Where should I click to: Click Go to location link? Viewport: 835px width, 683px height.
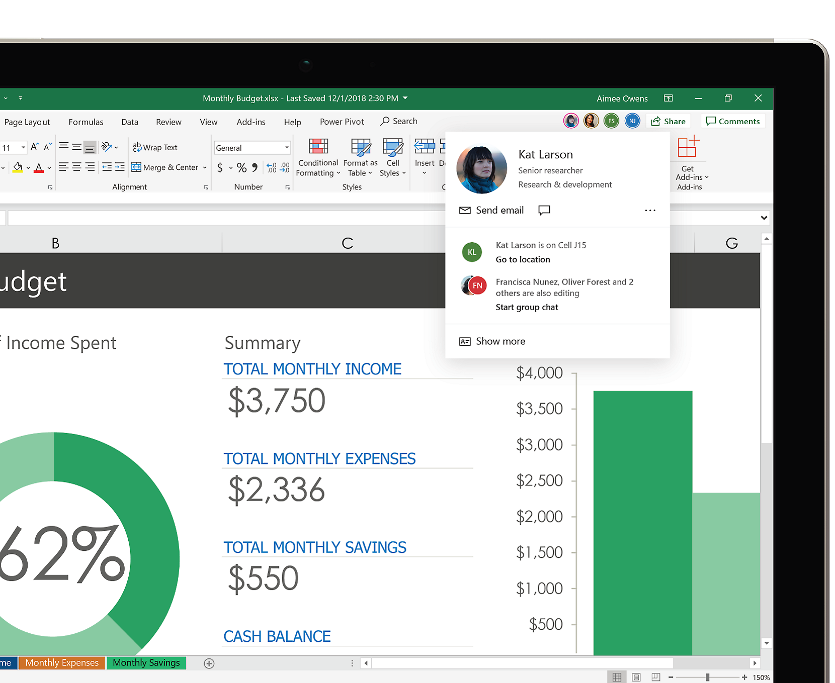click(523, 259)
